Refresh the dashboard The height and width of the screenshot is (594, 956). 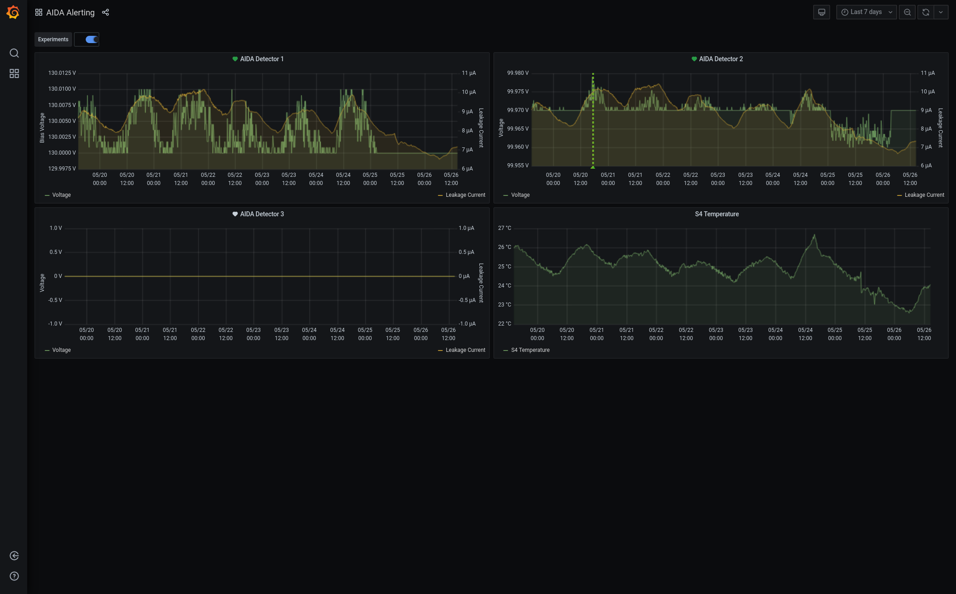(926, 12)
